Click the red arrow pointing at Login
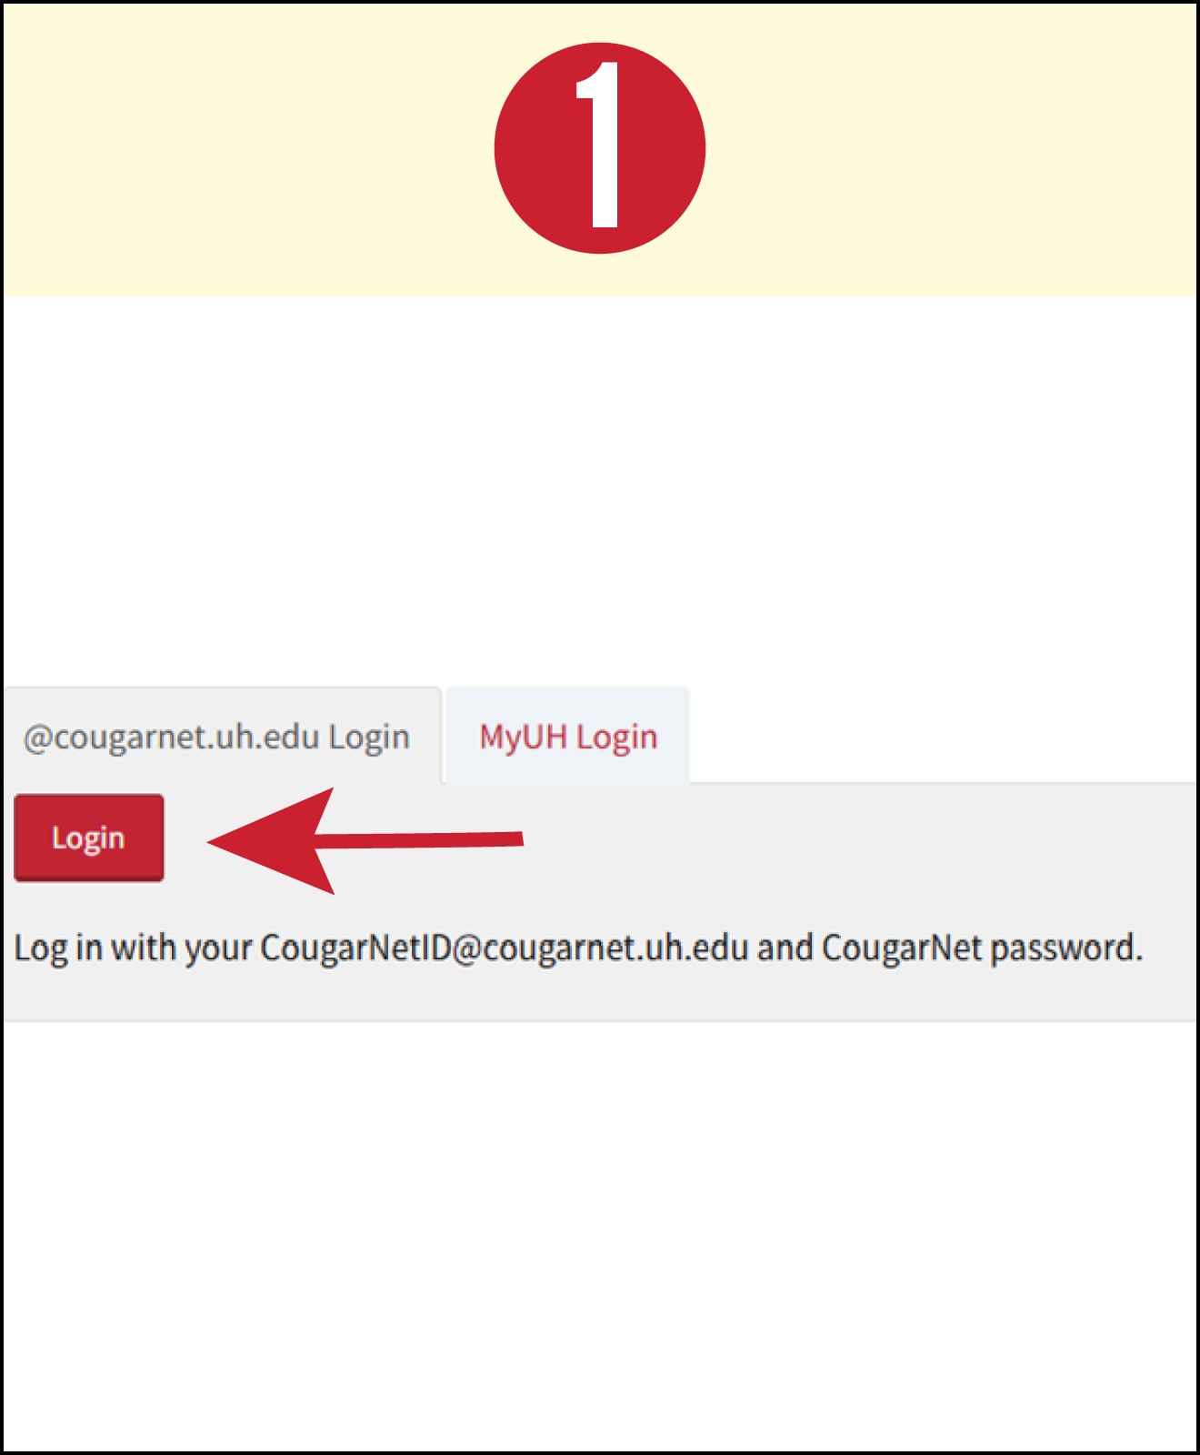1200x1455 pixels. 365,840
